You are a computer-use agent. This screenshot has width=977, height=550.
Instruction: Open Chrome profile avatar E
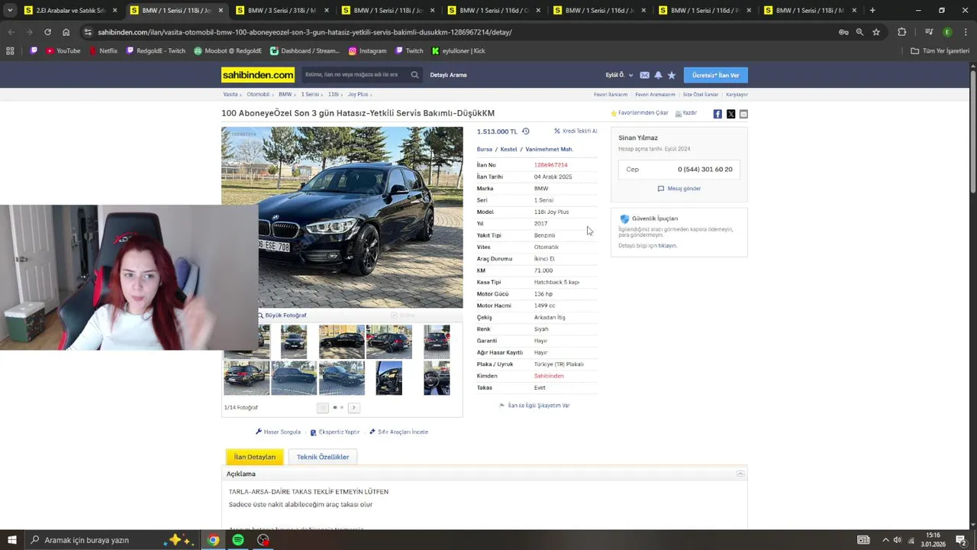[x=947, y=32]
